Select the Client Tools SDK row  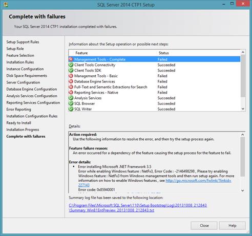click(154, 70)
